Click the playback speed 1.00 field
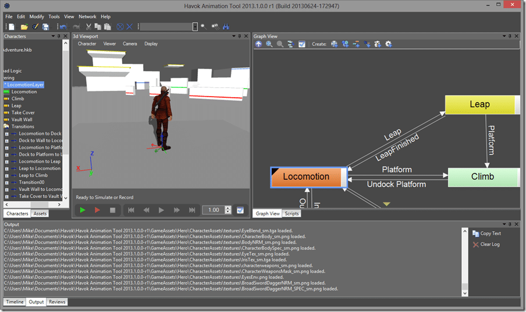 pos(214,210)
